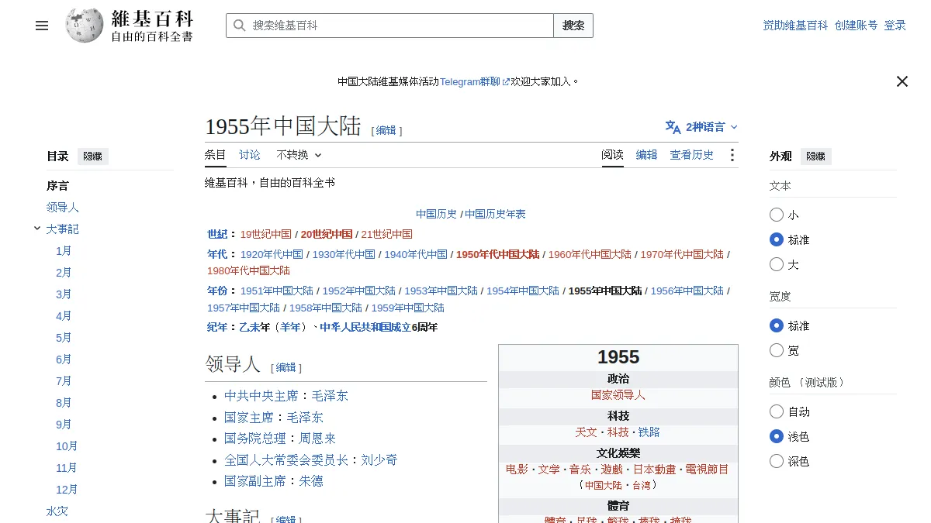The width and height of the screenshot is (931, 523).
Task: Open the 19世纪中国 link
Action: [266, 234]
